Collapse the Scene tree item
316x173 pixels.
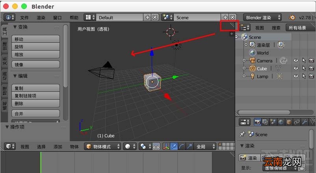pos(236,37)
